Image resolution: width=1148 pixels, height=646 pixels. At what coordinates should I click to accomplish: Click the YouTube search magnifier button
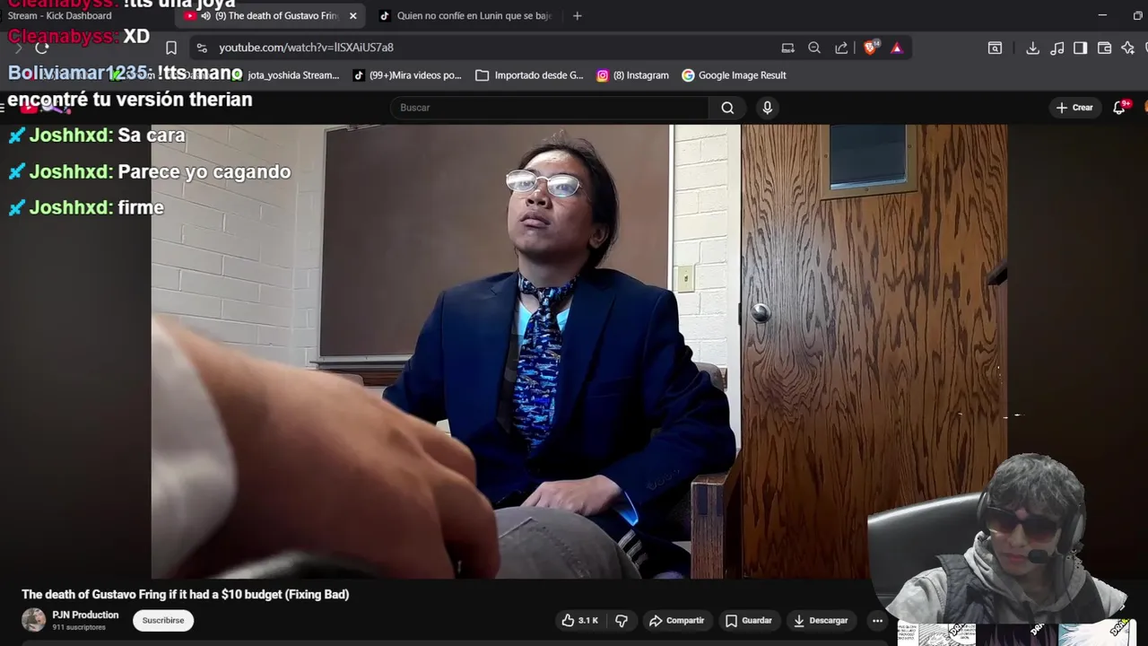tap(727, 108)
